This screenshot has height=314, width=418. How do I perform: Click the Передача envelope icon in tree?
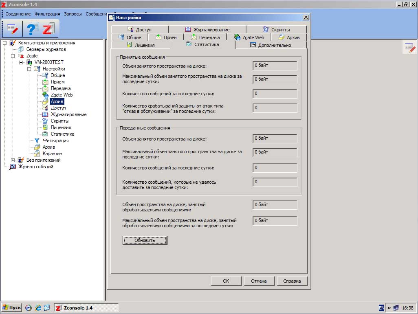click(45, 88)
